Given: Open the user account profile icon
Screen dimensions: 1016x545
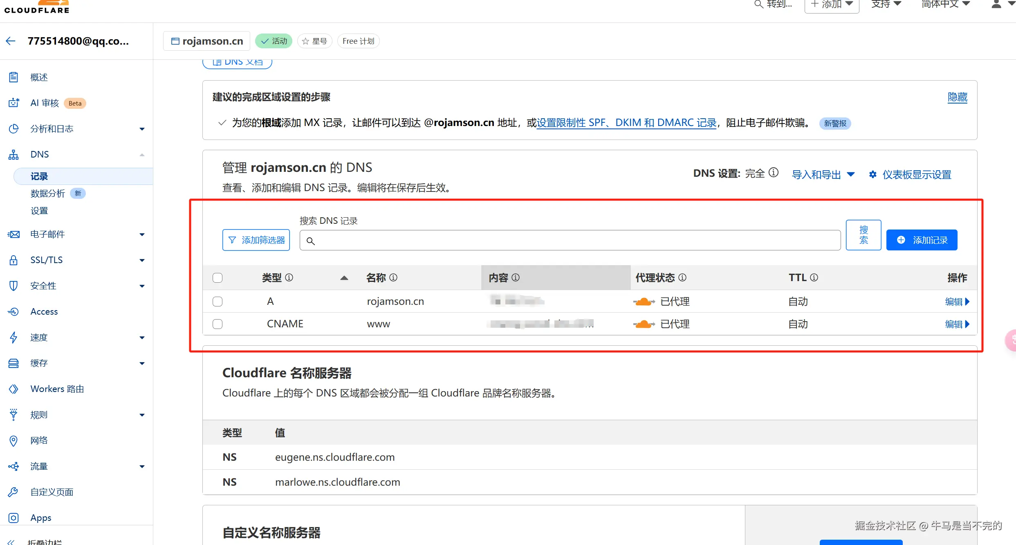Looking at the screenshot, I should [x=997, y=4].
